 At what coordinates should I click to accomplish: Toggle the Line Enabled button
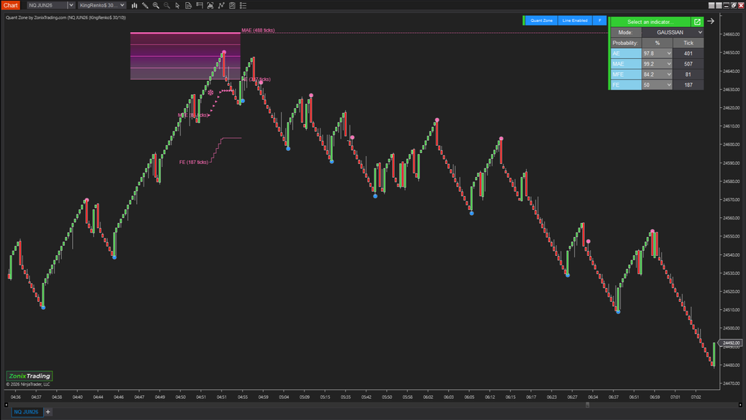pyautogui.click(x=575, y=20)
